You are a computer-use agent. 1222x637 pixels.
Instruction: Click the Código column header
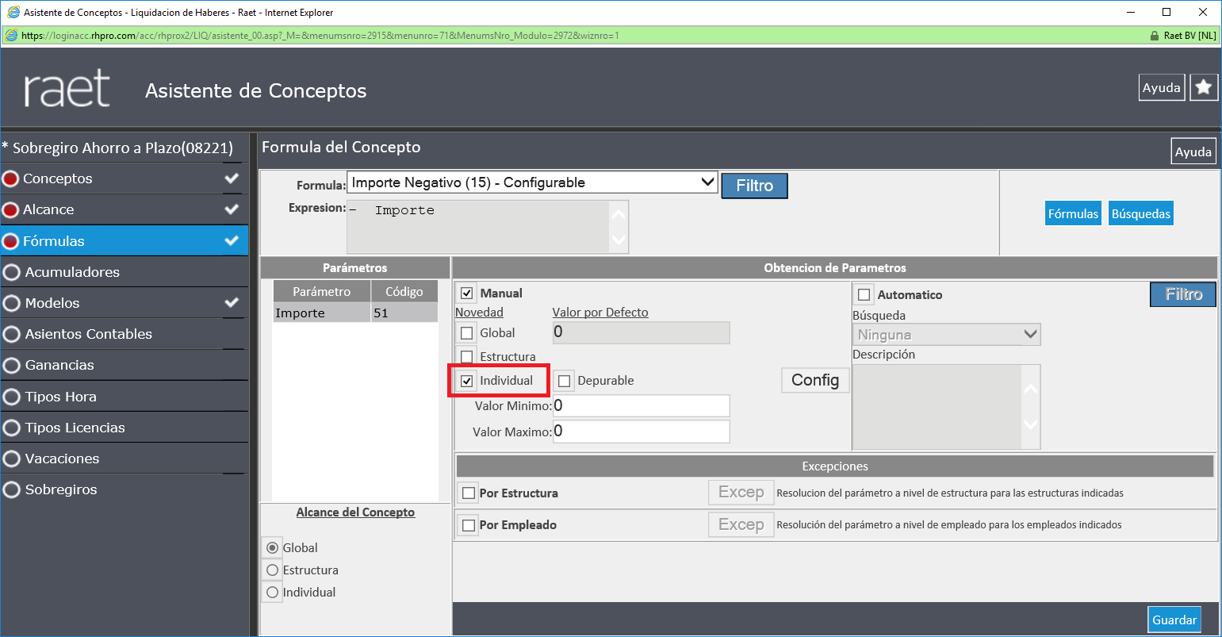point(404,292)
